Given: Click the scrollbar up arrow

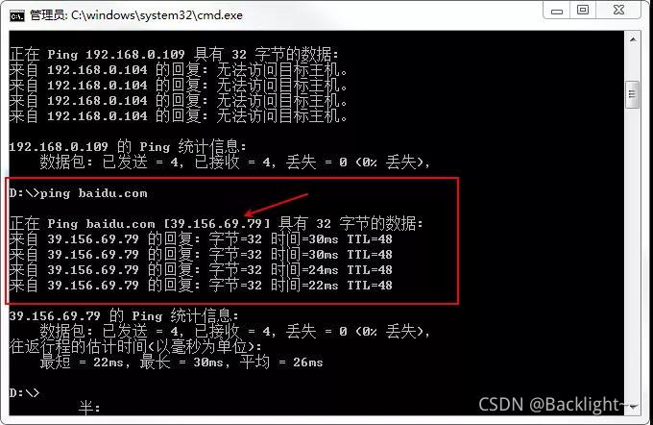Looking at the screenshot, I should pos(633,39).
